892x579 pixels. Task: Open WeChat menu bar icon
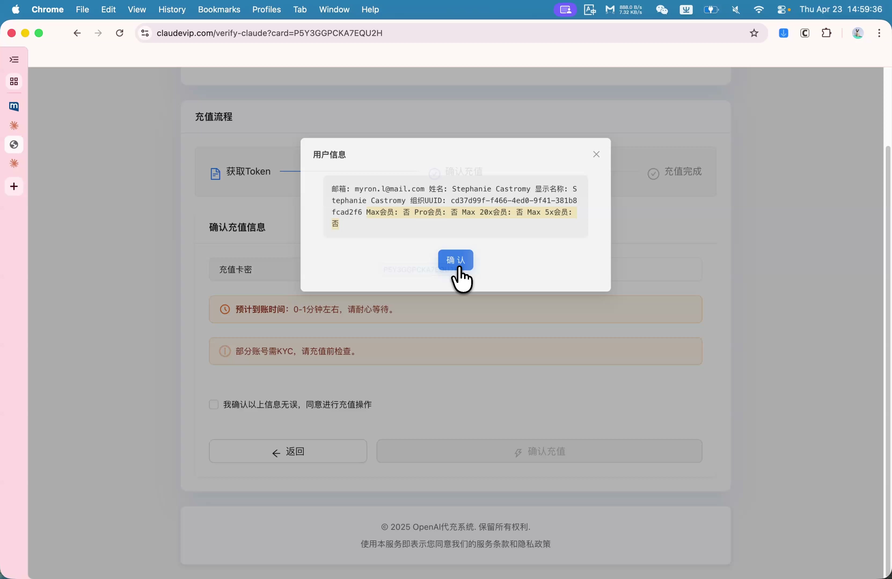[x=662, y=9]
